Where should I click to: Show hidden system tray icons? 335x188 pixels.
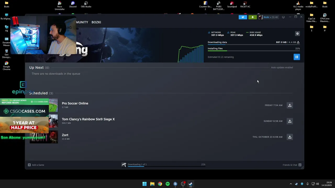pos(291,184)
